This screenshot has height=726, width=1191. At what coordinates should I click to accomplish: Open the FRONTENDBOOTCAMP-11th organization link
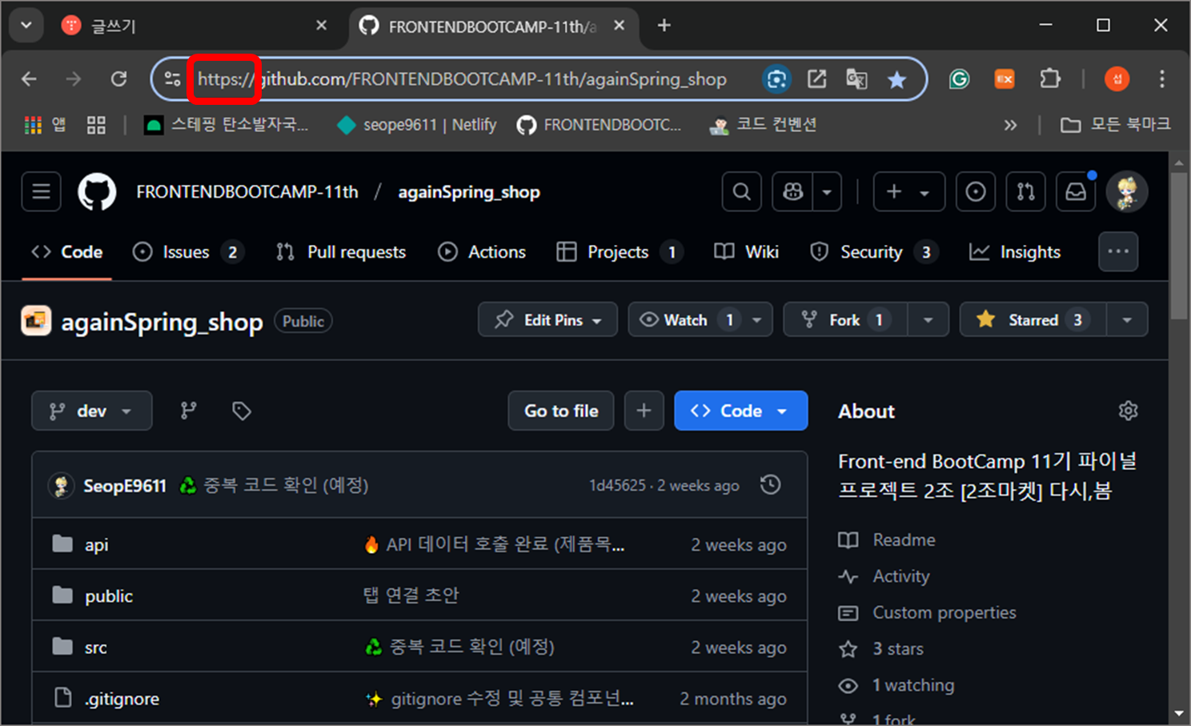[x=247, y=192]
